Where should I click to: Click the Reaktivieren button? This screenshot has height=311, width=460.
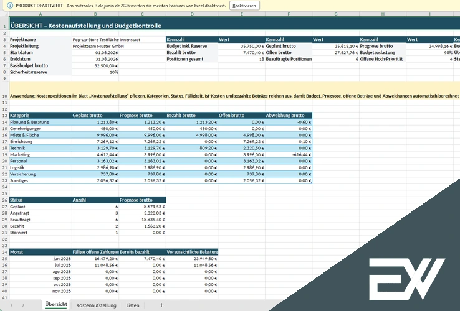tap(244, 6)
